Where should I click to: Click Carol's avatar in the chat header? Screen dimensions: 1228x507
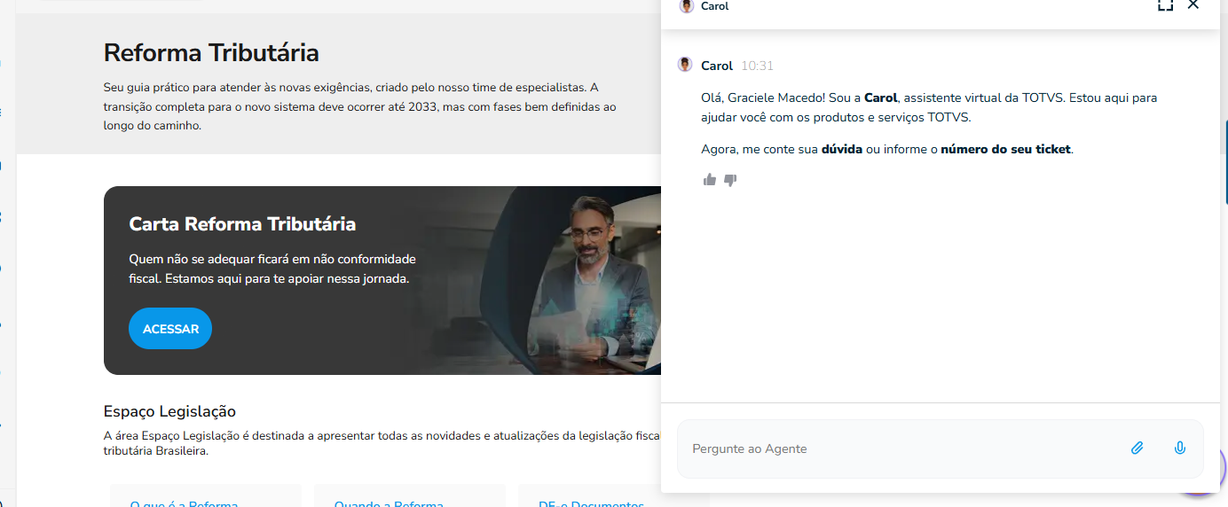[686, 5]
